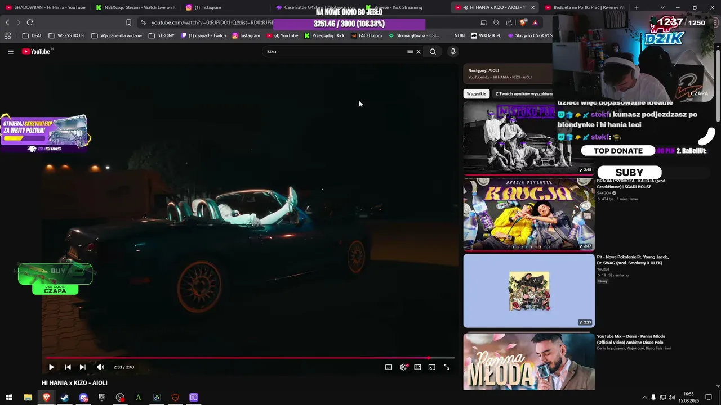
Task: Bookmark this page from the address bar
Action: pos(128,22)
